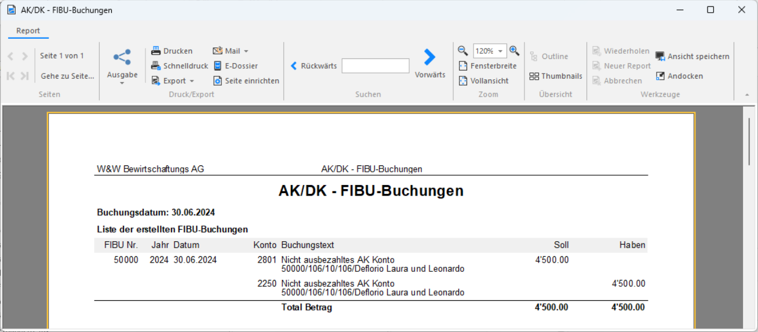Screen dimensions: 758x332
Task: Select the Report ribbon tab
Action: [x=28, y=31]
